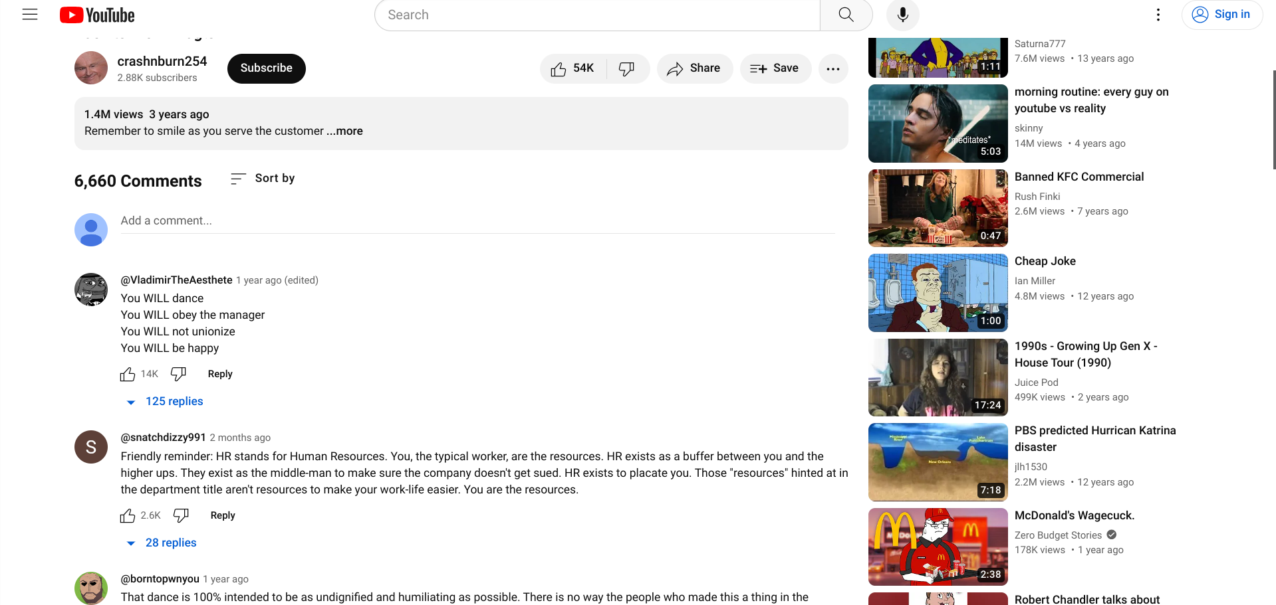This screenshot has width=1276, height=605.
Task: Open the hamburger guide menu
Action: tap(30, 15)
